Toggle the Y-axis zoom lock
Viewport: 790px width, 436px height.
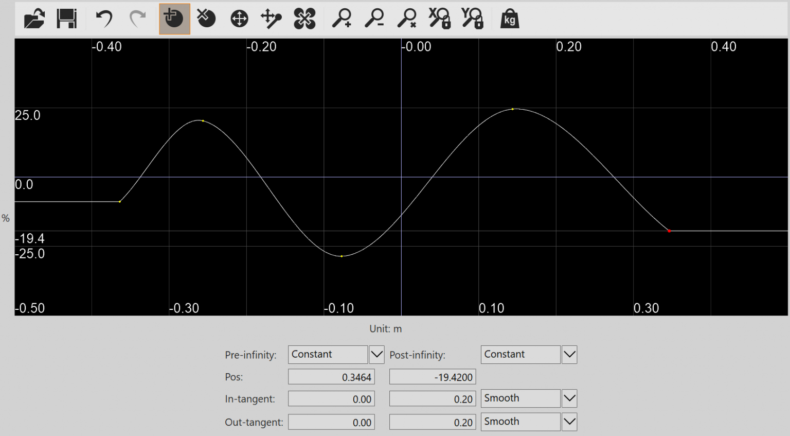pos(472,19)
